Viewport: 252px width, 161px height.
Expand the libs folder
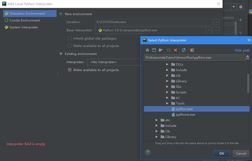pos(167,86)
